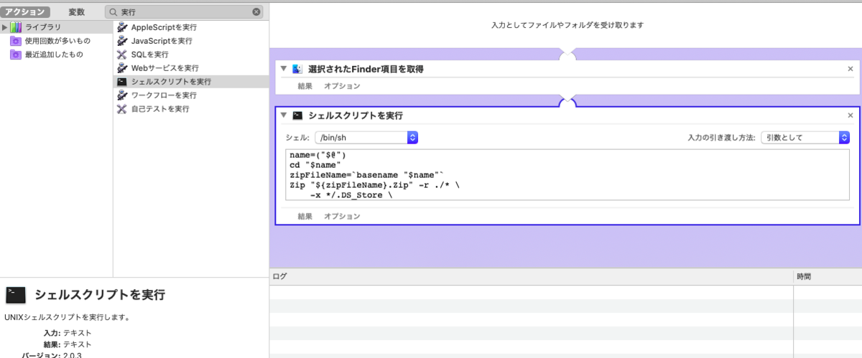
Task: Click inside the shell script text area
Action: point(567,175)
